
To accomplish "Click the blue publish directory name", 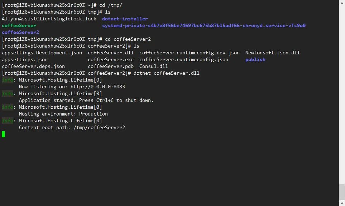I will pos(255,60).
